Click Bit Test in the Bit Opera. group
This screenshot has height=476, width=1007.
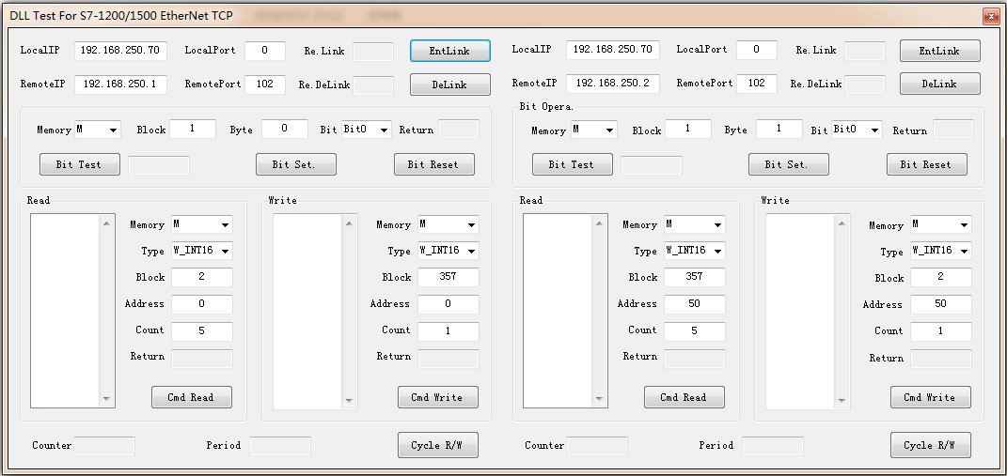[572, 164]
